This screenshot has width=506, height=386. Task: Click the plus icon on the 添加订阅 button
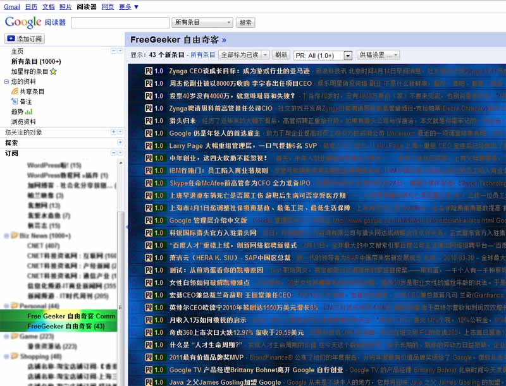11,39
